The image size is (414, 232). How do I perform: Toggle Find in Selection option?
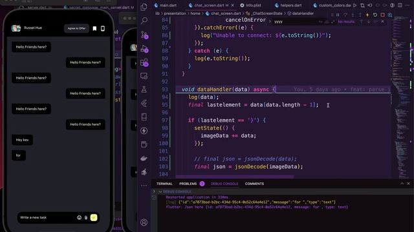coord(375,21)
